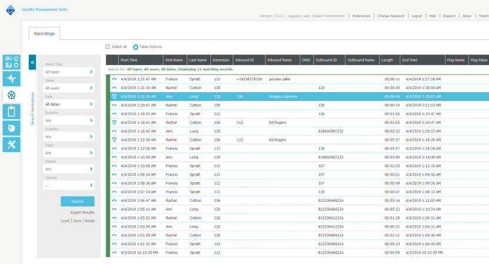Click the Quality Management Suite logo
The width and height of the screenshot is (489, 264).
click(10, 9)
